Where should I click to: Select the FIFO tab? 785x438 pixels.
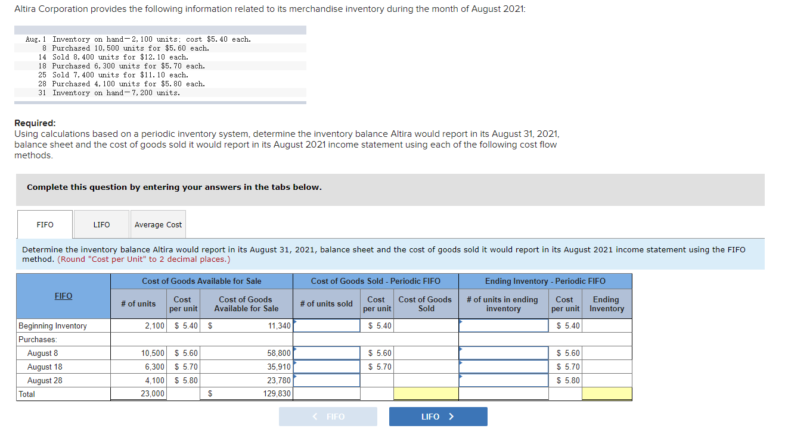(45, 224)
